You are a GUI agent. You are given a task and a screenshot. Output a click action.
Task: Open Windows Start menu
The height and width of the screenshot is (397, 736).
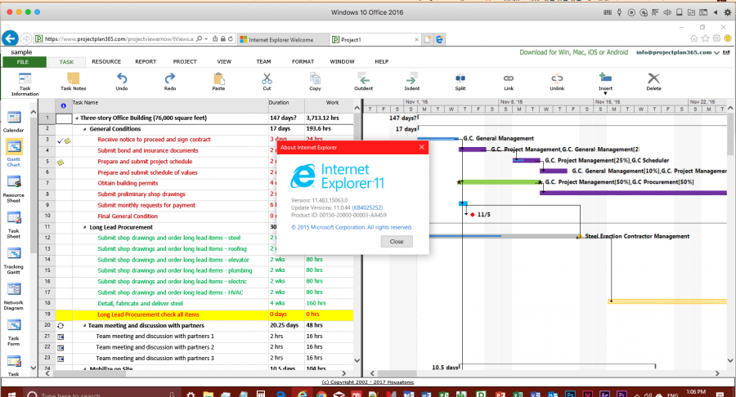12,395
